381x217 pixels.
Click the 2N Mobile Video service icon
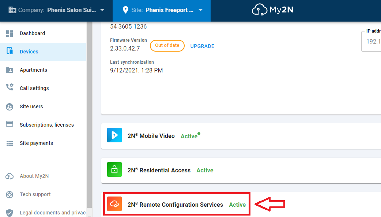coord(114,135)
